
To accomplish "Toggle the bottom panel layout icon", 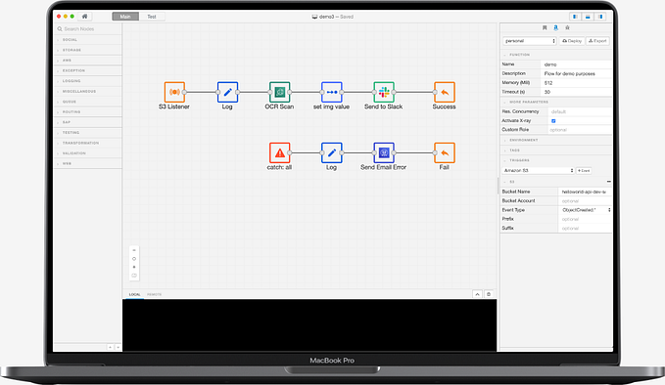I will coord(588,17).
